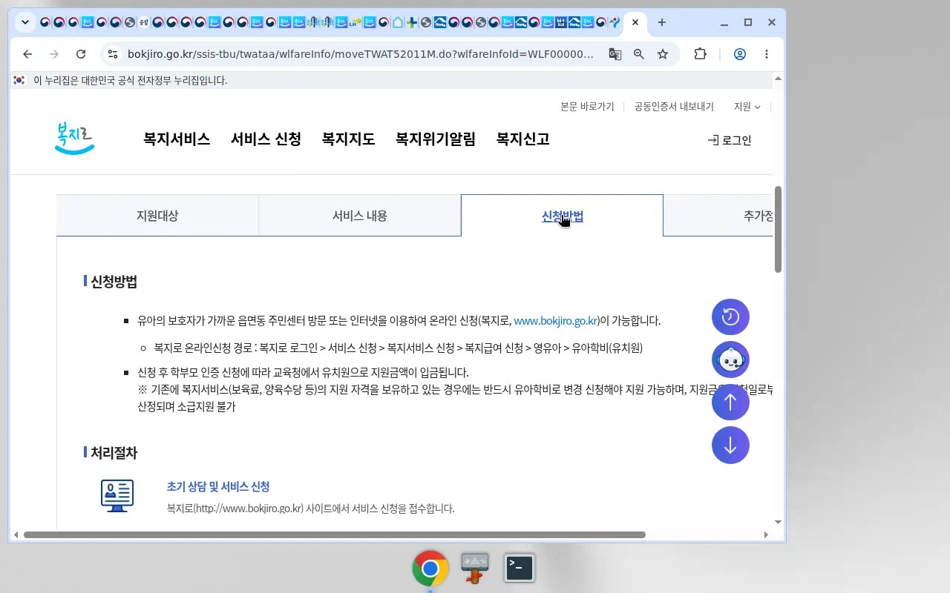Image resolution: width=950 pixels, height=593 pixels.
Task: Open Chrome extensions puzzle icon
Action: pyautogui.click(x=700, y=54)
